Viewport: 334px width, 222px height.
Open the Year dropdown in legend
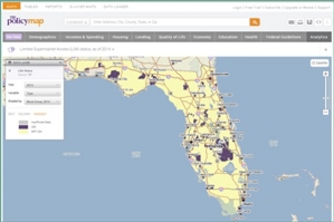[x=43, y=85]
